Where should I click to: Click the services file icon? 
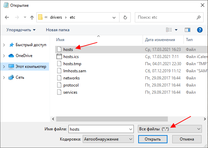click(x=59, y=92)
